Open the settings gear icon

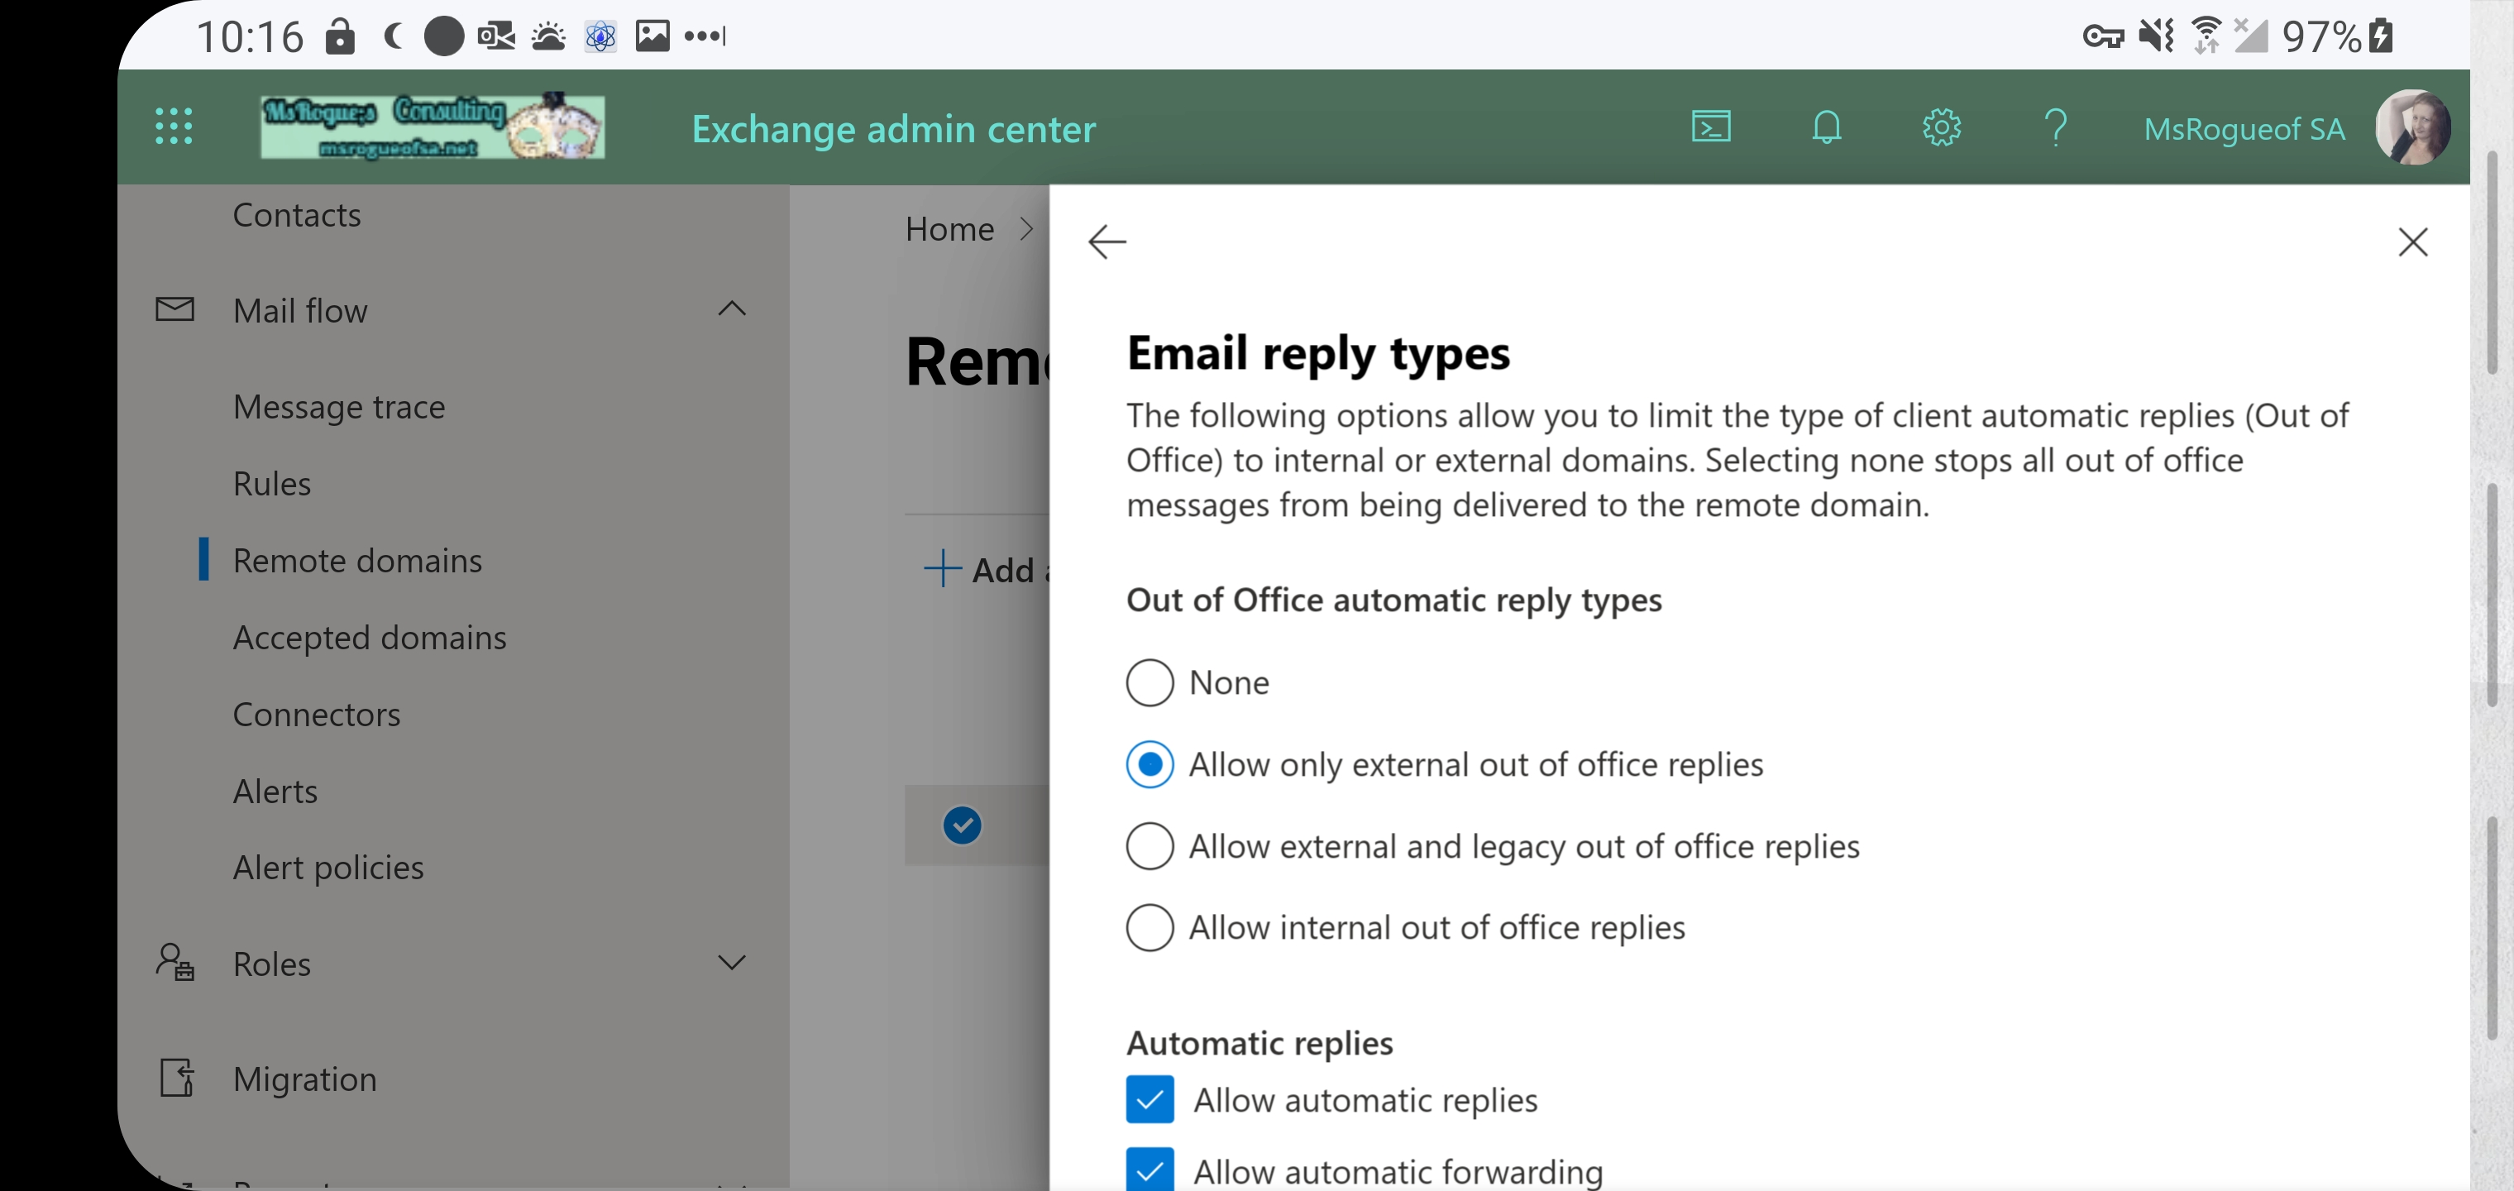(1941, 127)
